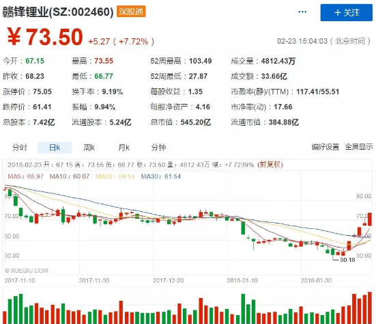Click the MA20 moving average legend
The width and height of the screenshot is (376, 324).
[x=115, y=176]
